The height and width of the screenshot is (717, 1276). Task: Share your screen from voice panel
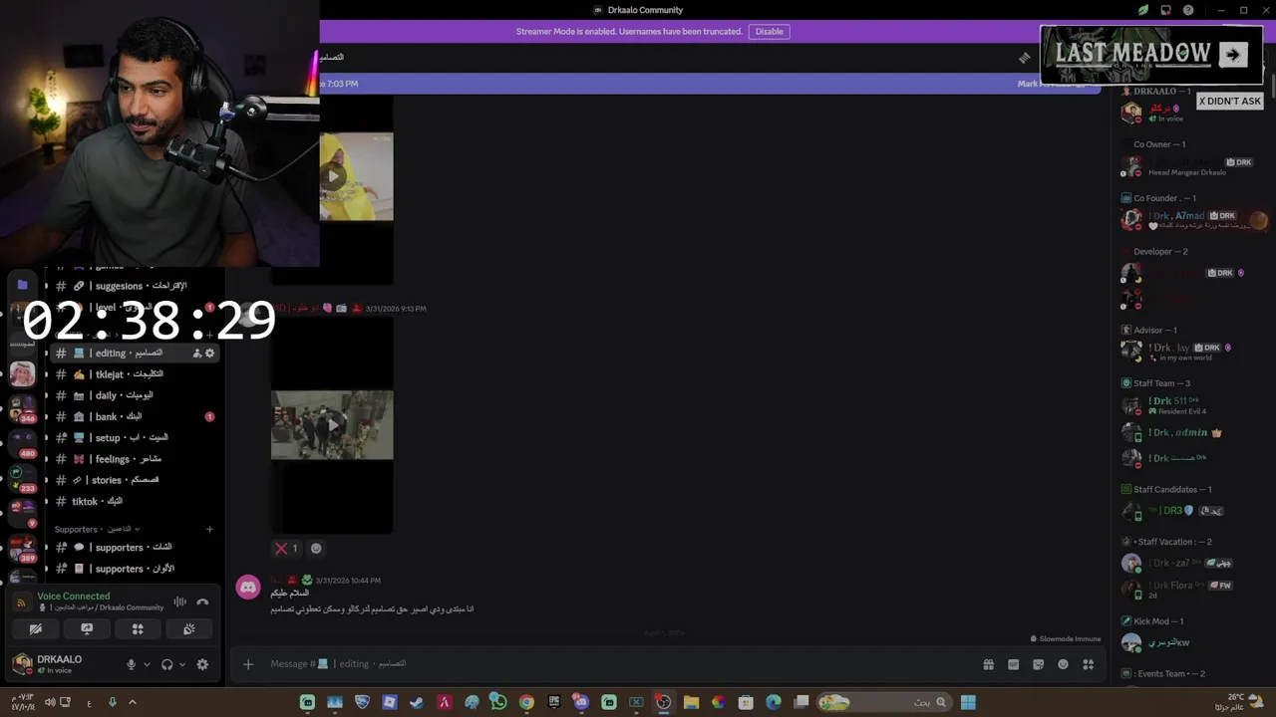[x=87, y=629]
